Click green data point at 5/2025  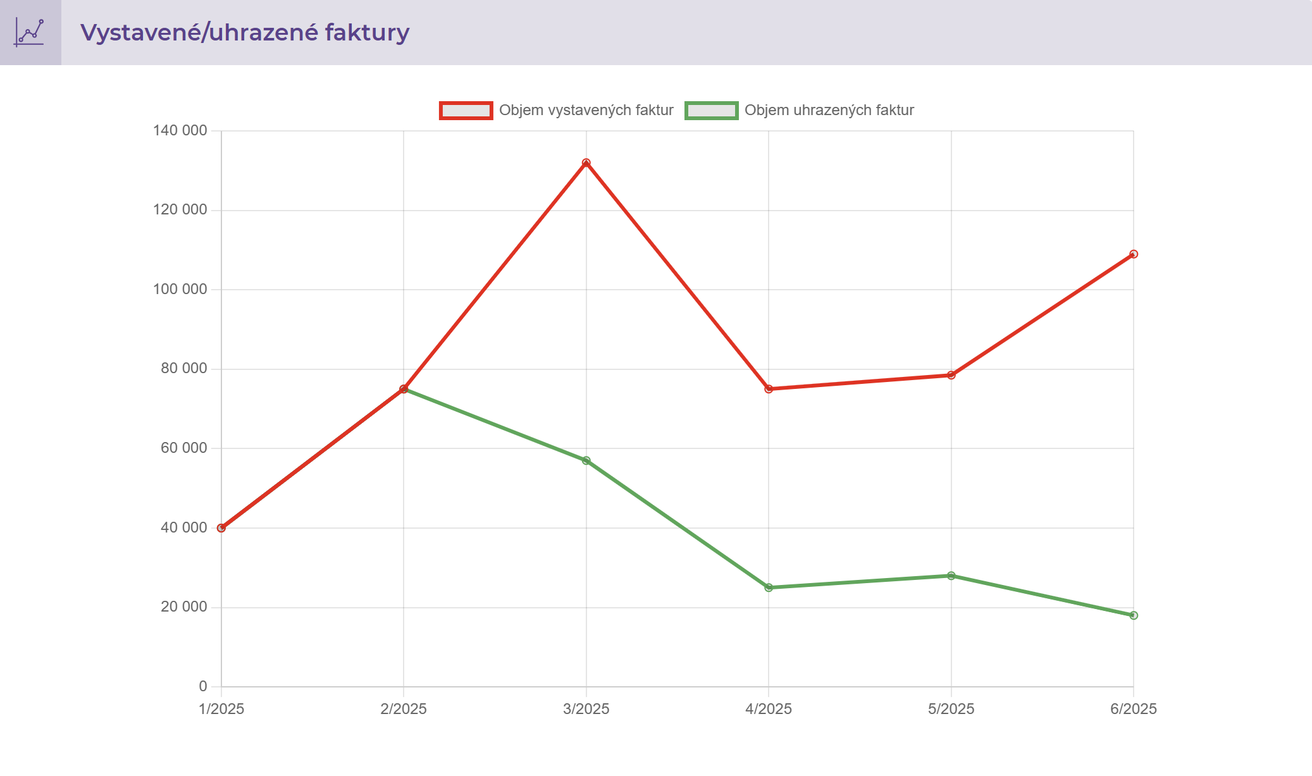click(951, 576)
